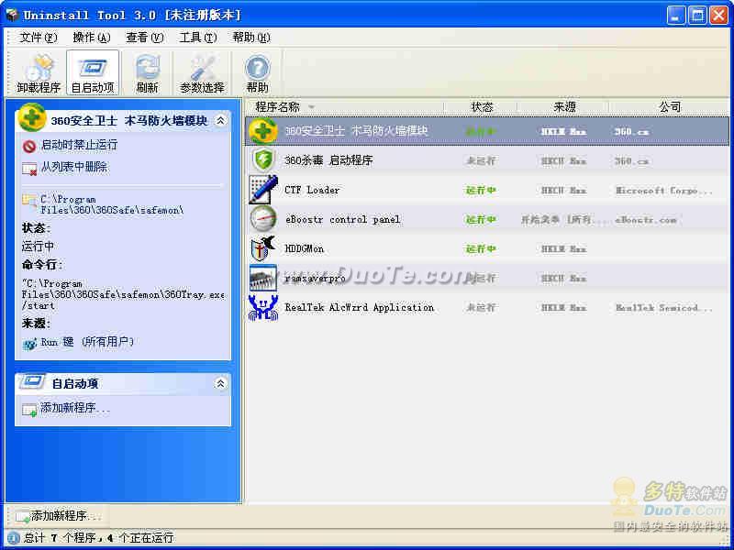Click the RealTek AlcWzrd Application row name
The width and height of the screenshot is (734, 550).
[x=359, y=307]
